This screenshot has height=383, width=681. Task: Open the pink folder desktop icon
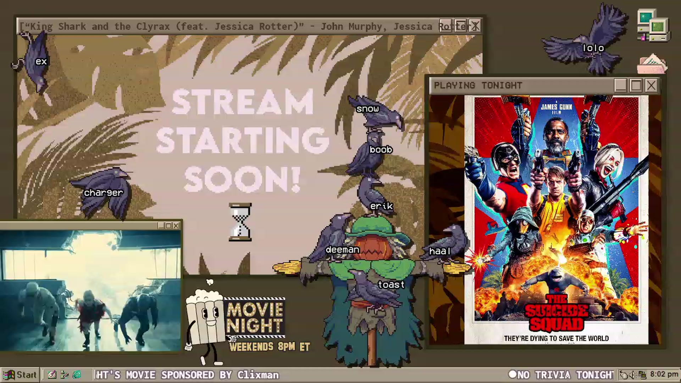tap(652, 64)
